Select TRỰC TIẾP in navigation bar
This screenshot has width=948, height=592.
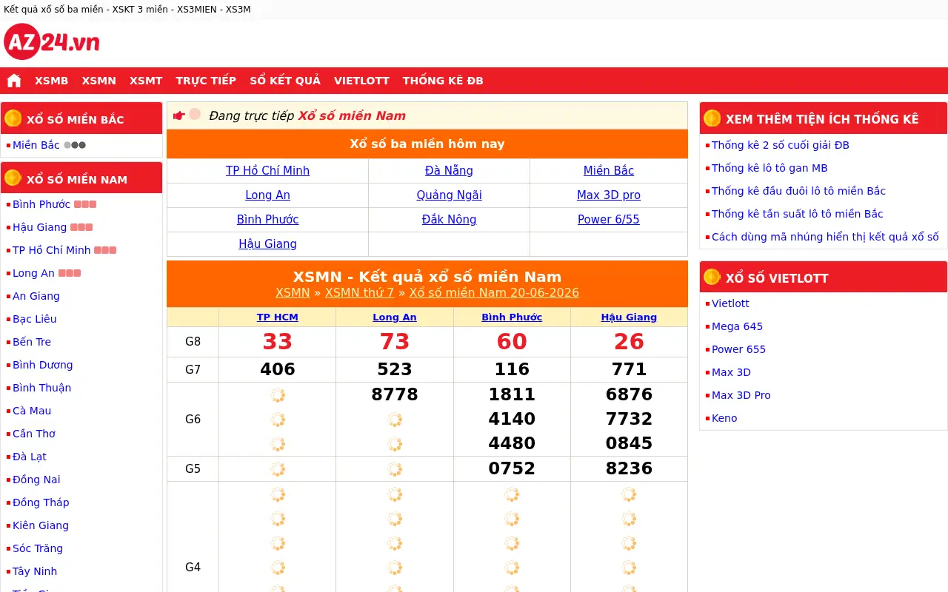click(206, 81)
